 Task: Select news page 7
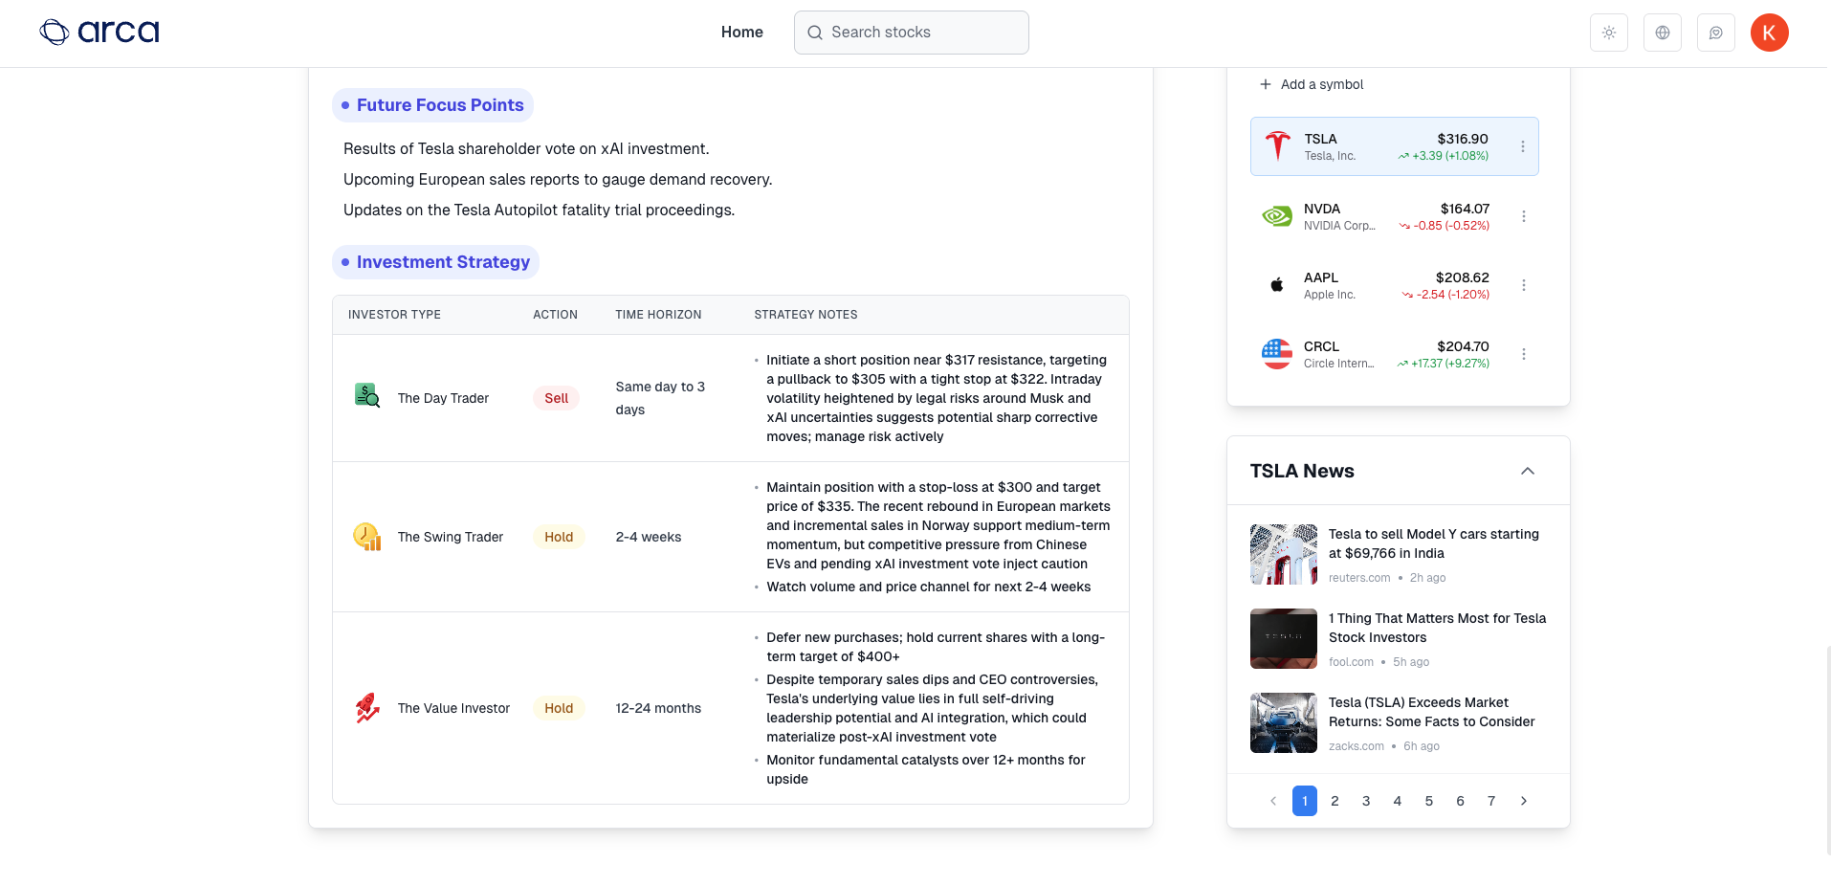(1491, 801)
